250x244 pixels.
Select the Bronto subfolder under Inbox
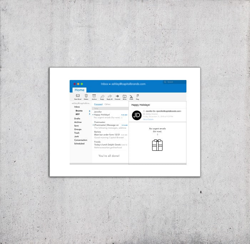(x=79, y=111)
